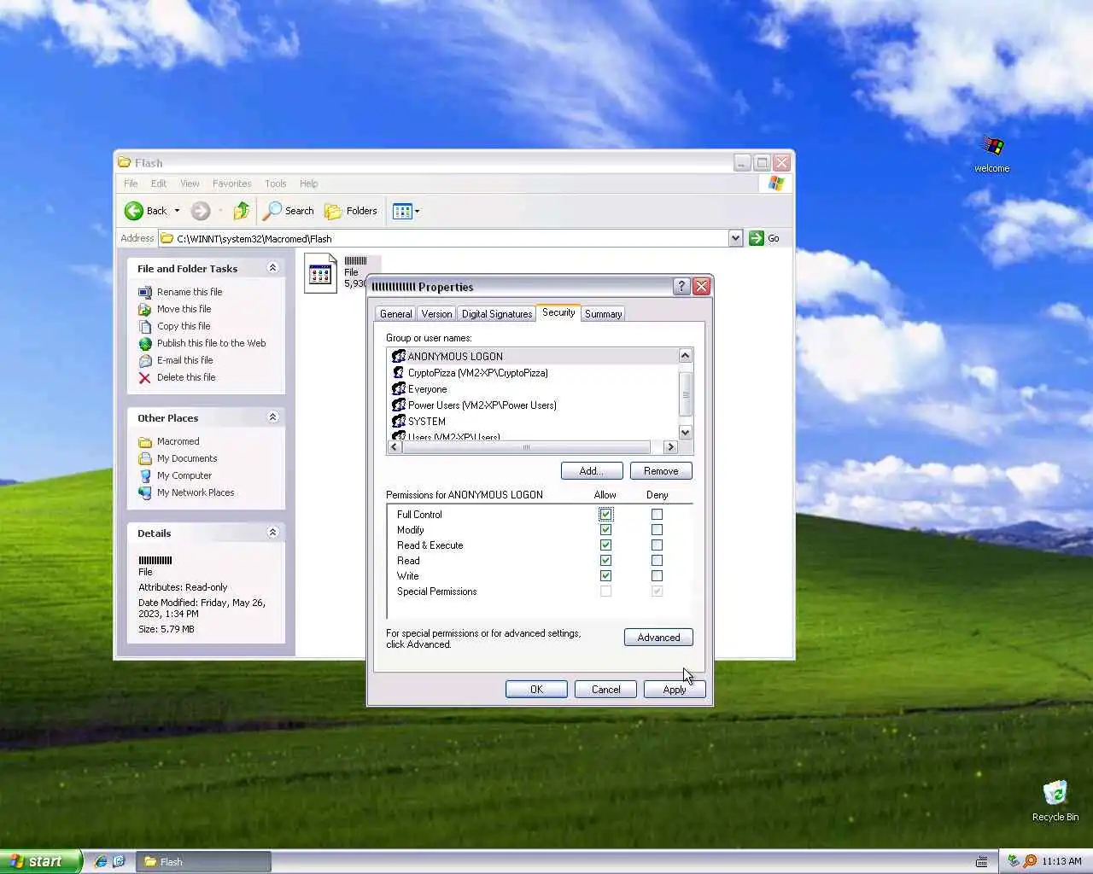Screen dimensions: 1093x874
Task: Click OK in Properties dialog
Action: coord(536,690)
